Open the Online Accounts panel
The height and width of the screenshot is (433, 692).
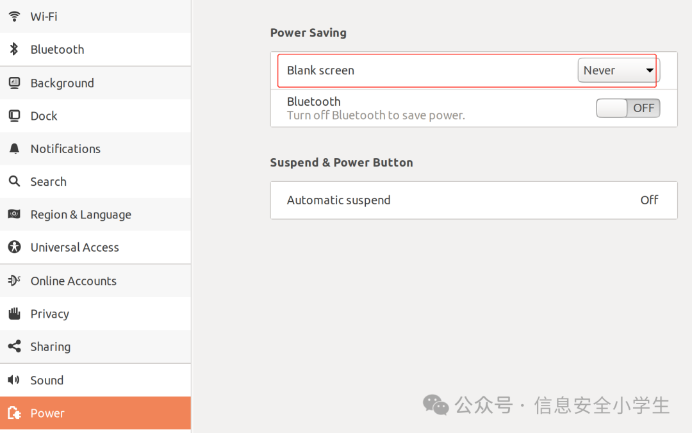click(x=73, y=281)
